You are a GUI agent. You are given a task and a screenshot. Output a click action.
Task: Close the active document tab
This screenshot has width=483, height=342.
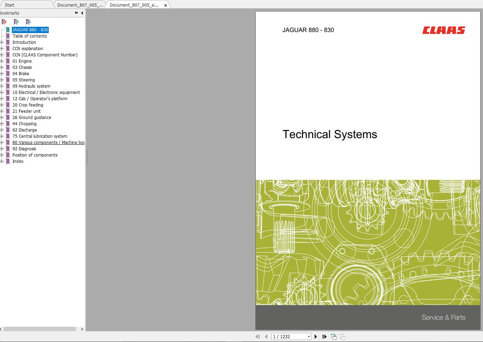coord(166,5)
